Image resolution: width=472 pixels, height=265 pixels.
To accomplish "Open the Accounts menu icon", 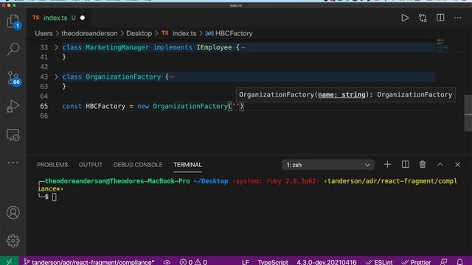I will tap(13, 213).
